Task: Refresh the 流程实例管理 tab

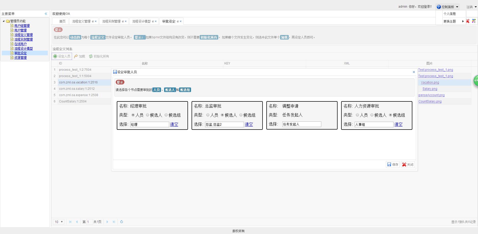Action: [x=123, y=21]
